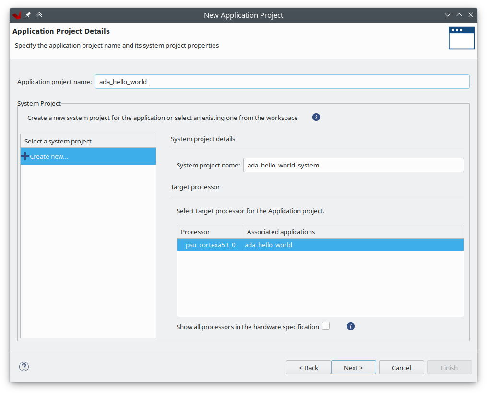
Task: Click info icon beside system project description
Action: click(x=316, y=117)
